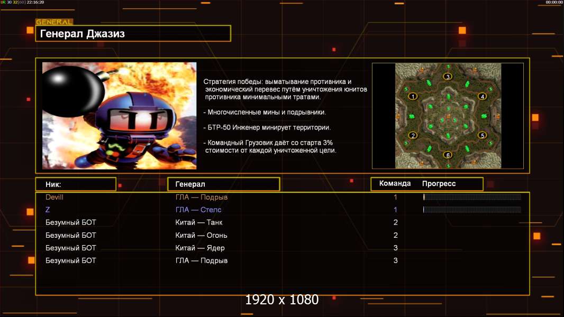Image resolution: width=564 pixels, height=317 pixels.
Task: Click the 'Китай — Ядер' general entry
Action: click(200, 248)
